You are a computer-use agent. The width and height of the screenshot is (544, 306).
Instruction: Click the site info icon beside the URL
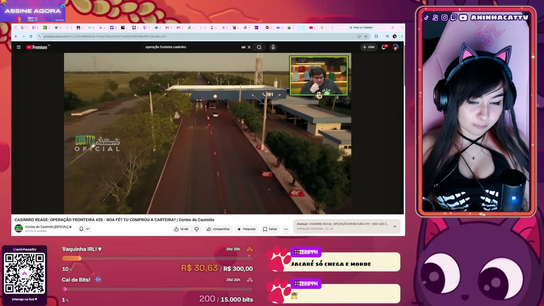click(40, 37)
